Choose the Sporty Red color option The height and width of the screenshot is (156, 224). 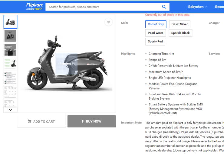(155, 42)
